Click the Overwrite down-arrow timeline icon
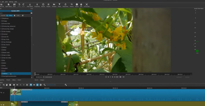 (24, 85)
